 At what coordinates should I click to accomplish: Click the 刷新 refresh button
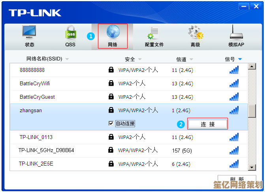[x=237, y=179]
